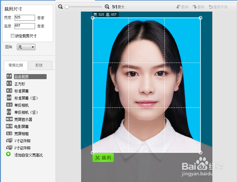Click the zoom slider handle
237x182 pixels.
click(x=67, y=7)
